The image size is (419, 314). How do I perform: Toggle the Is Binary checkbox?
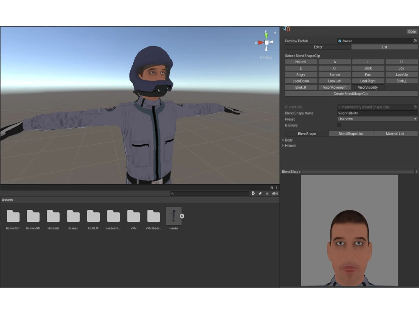click(339, 125)
